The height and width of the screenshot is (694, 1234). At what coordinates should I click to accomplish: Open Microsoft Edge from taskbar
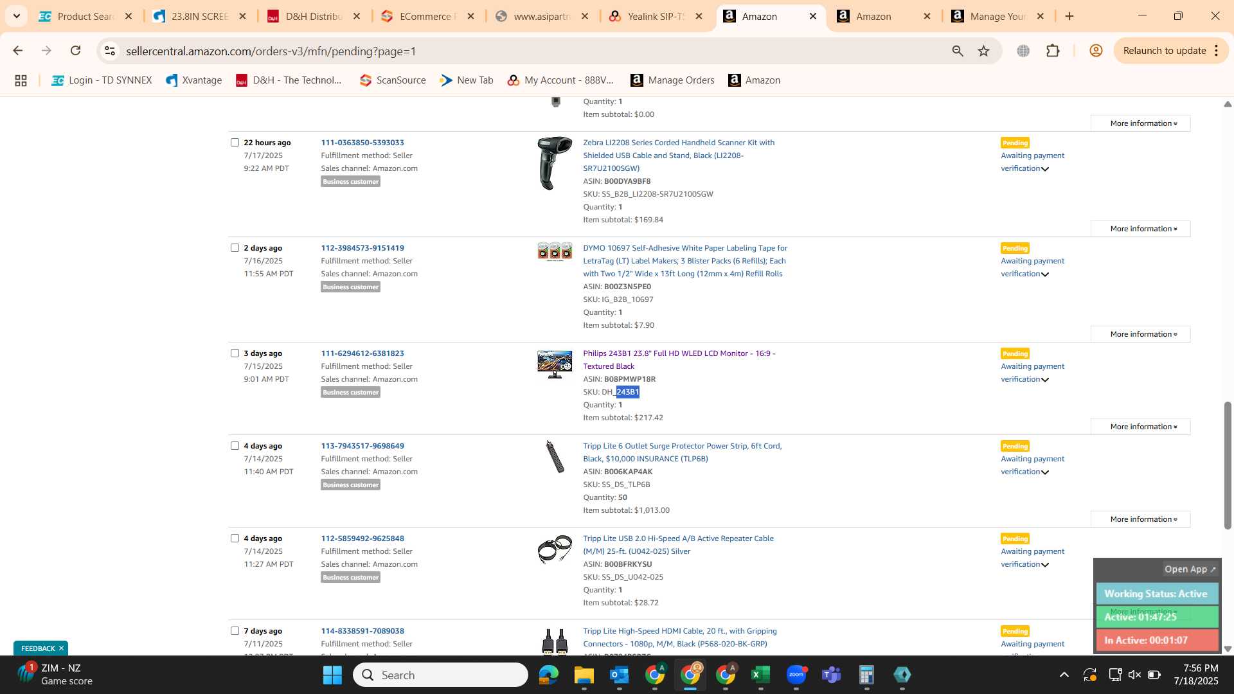548,675
